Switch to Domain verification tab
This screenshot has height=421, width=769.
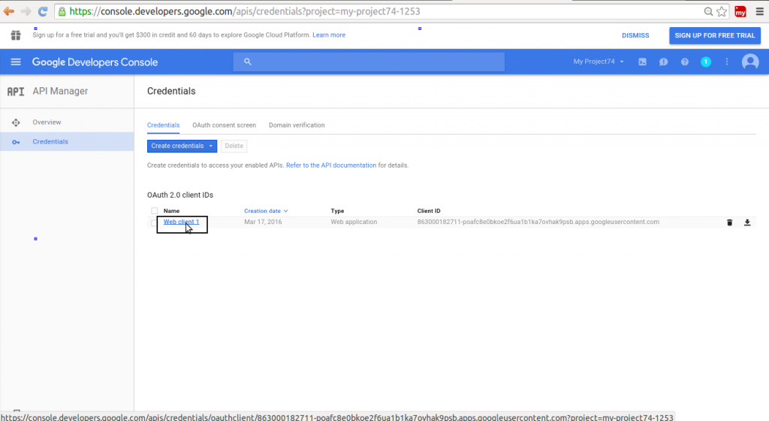tap(297, 125)
